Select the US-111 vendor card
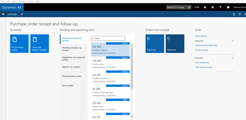The height and width of the screenshot is (120, 246). point(110,116)
